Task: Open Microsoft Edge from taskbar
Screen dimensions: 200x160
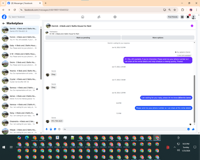Action: coord(27,138)
